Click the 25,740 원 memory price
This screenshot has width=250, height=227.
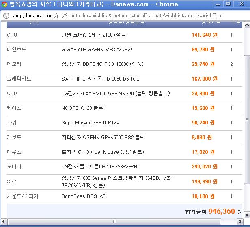(203, 64)
